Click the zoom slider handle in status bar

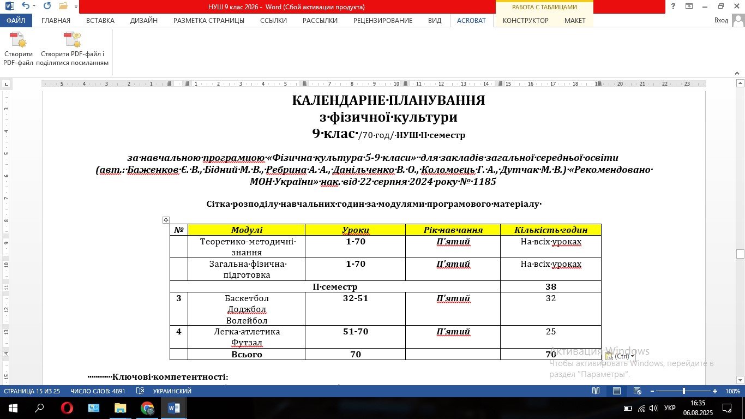[683, 391]
